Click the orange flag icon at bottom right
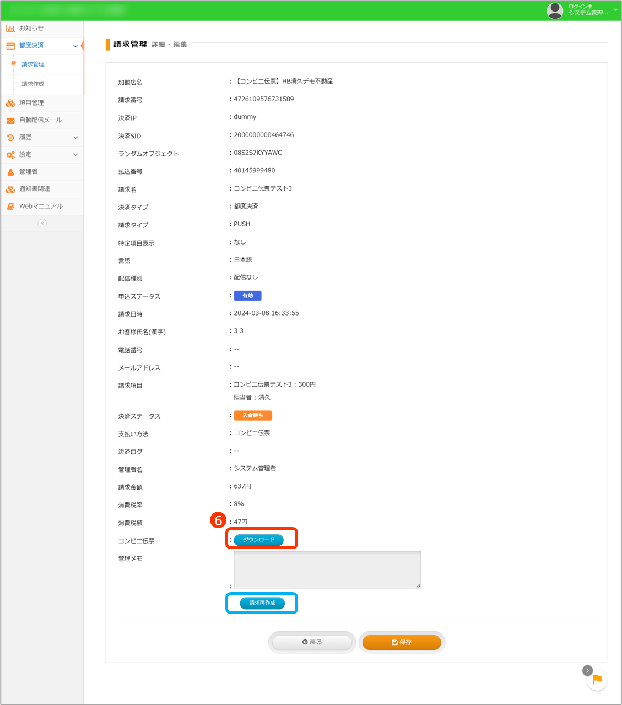 (597, 680)
